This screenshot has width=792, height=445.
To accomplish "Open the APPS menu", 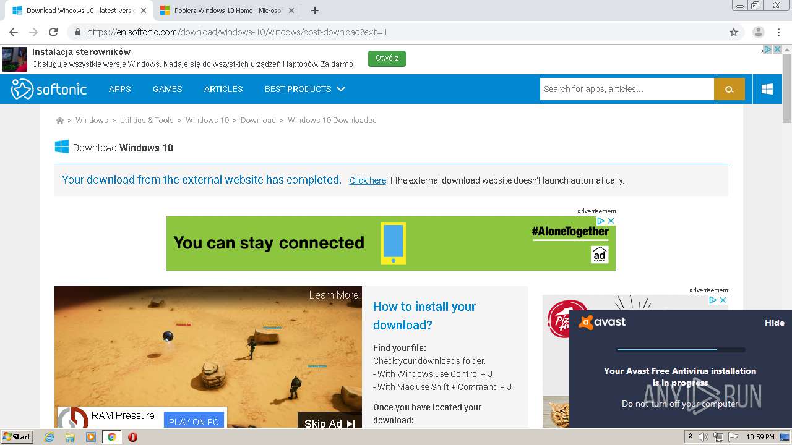I will pyautogui.click(x=119, y=89).
